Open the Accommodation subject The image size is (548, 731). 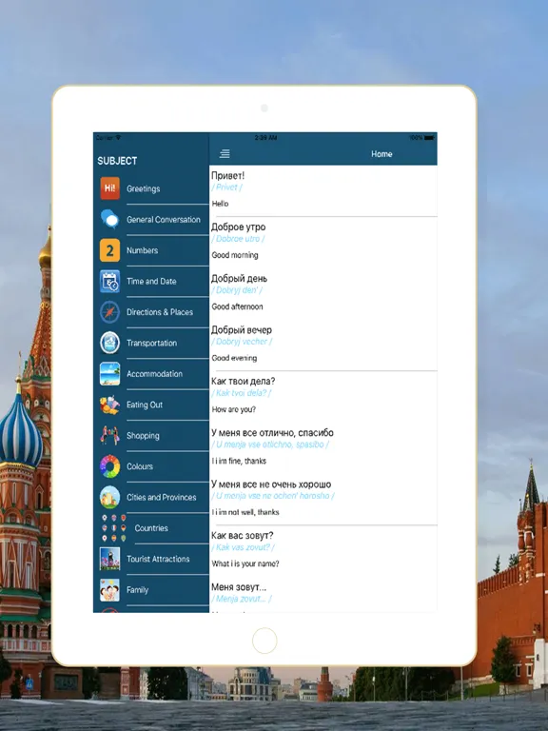click(151, 373)
